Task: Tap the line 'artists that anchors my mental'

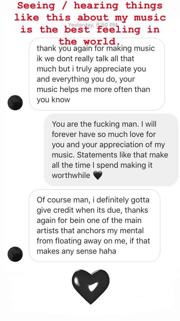Action: 90,231
